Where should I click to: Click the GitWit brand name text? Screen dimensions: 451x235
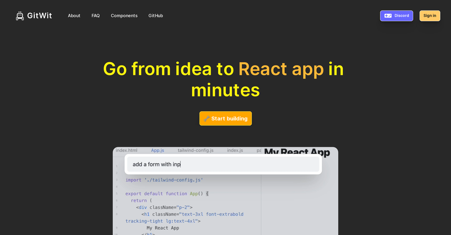tap(39, 16)
